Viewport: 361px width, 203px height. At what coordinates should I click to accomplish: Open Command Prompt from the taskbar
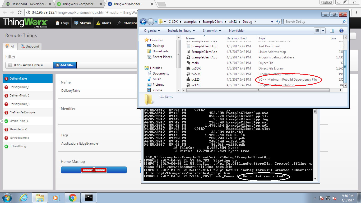89,197
